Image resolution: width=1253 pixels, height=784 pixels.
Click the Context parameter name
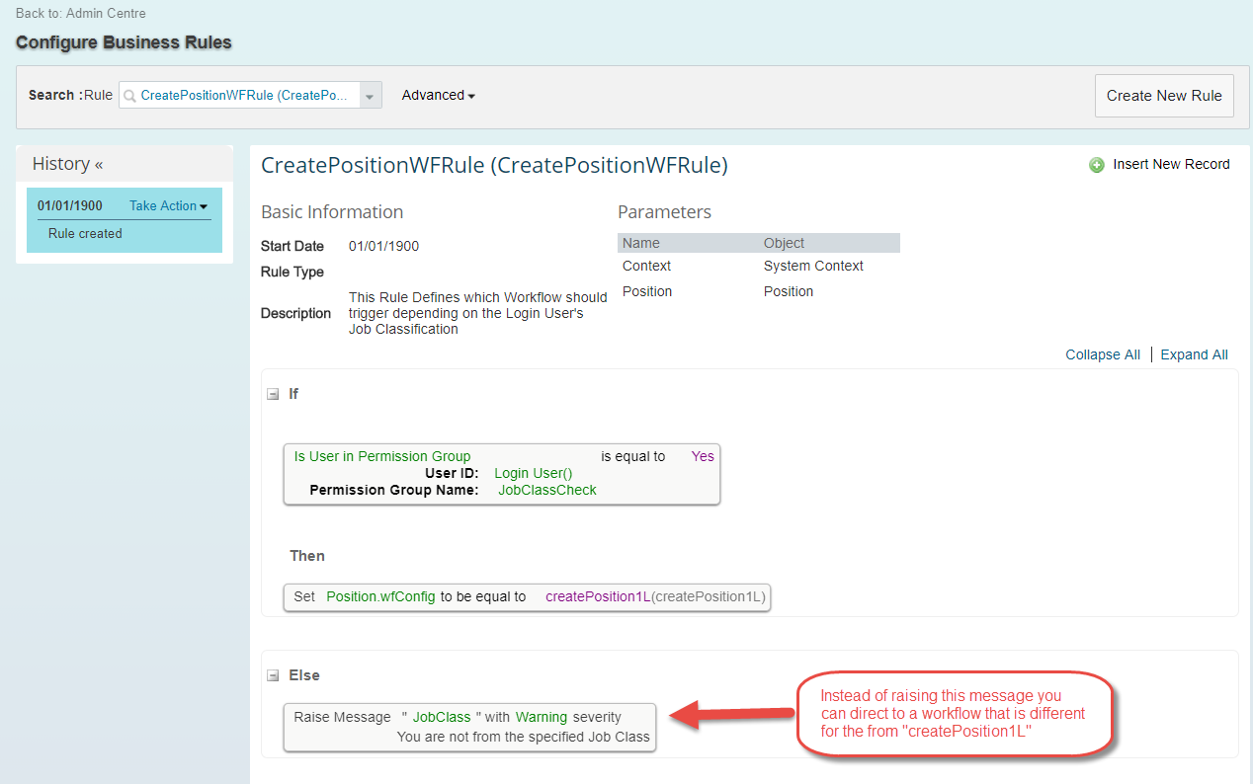click(x=646, y=266)
